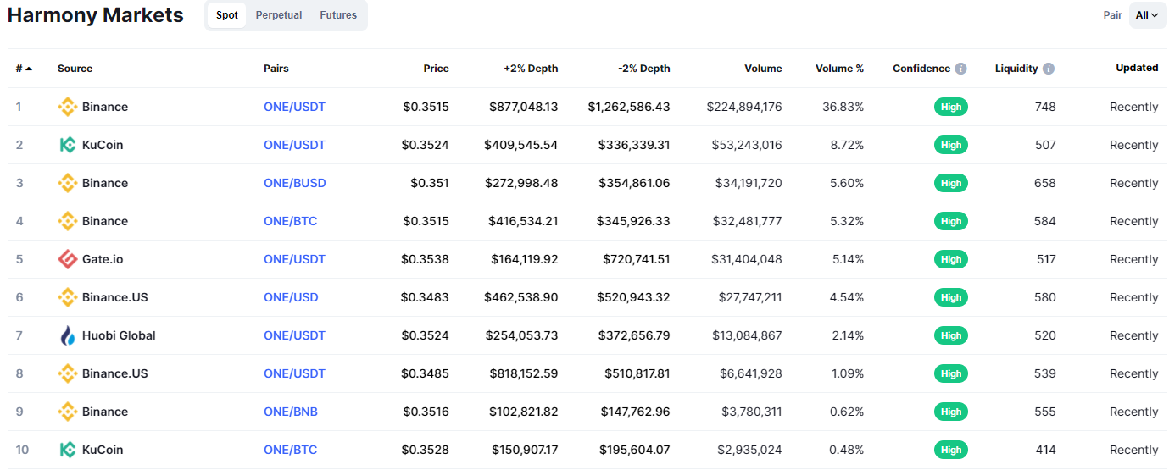Click the volume $13,084,867

point(747,335)
